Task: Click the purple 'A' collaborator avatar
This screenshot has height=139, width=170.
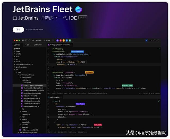Action: point(58,41)
